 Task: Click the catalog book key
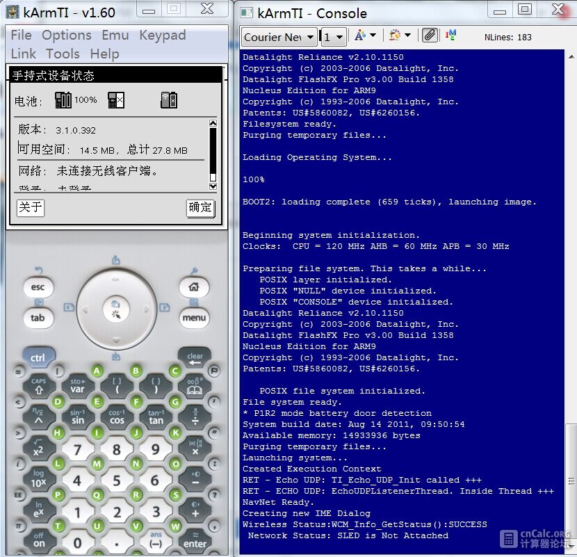[x=195, y=386]
